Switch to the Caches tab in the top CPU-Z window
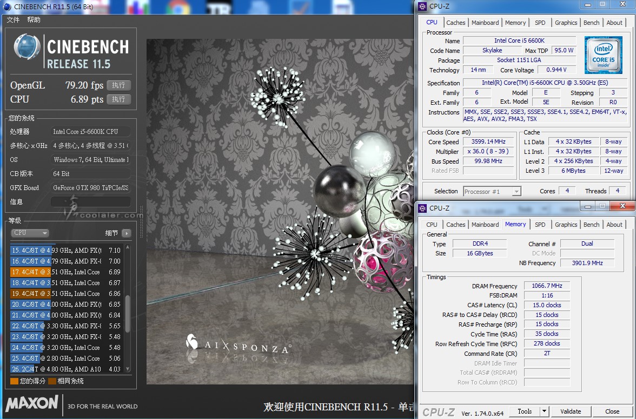 point(456,23)
